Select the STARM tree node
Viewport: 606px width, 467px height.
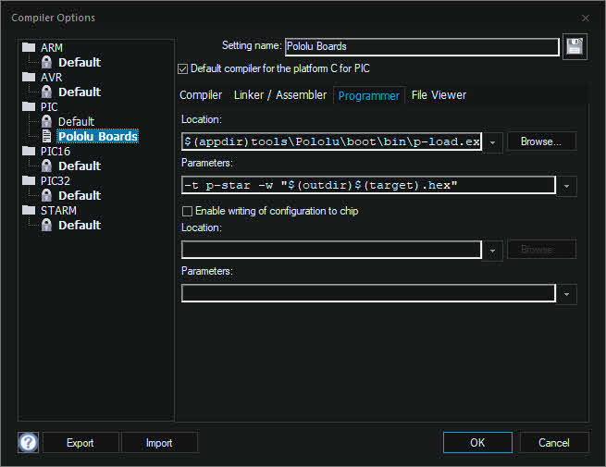(58, 211)
